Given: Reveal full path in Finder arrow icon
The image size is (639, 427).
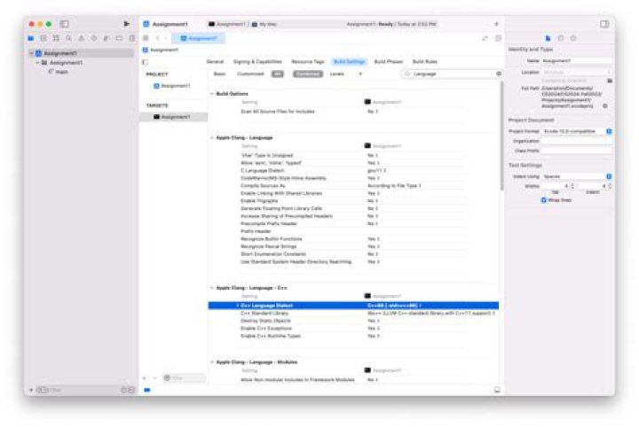Looking at the screenshot, I should (605, 105).
